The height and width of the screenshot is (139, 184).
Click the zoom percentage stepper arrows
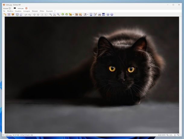[175, 135]
